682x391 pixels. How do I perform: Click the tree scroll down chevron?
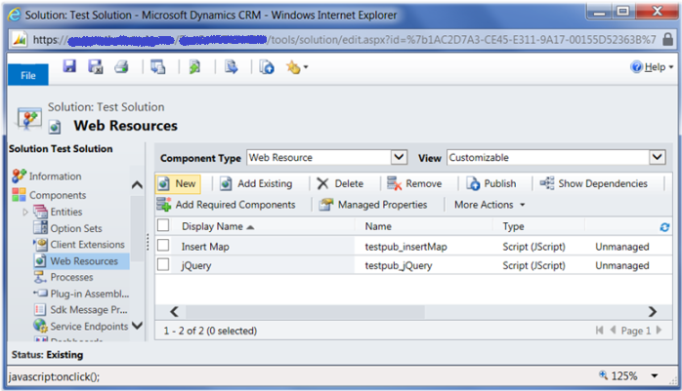(137, 326)
